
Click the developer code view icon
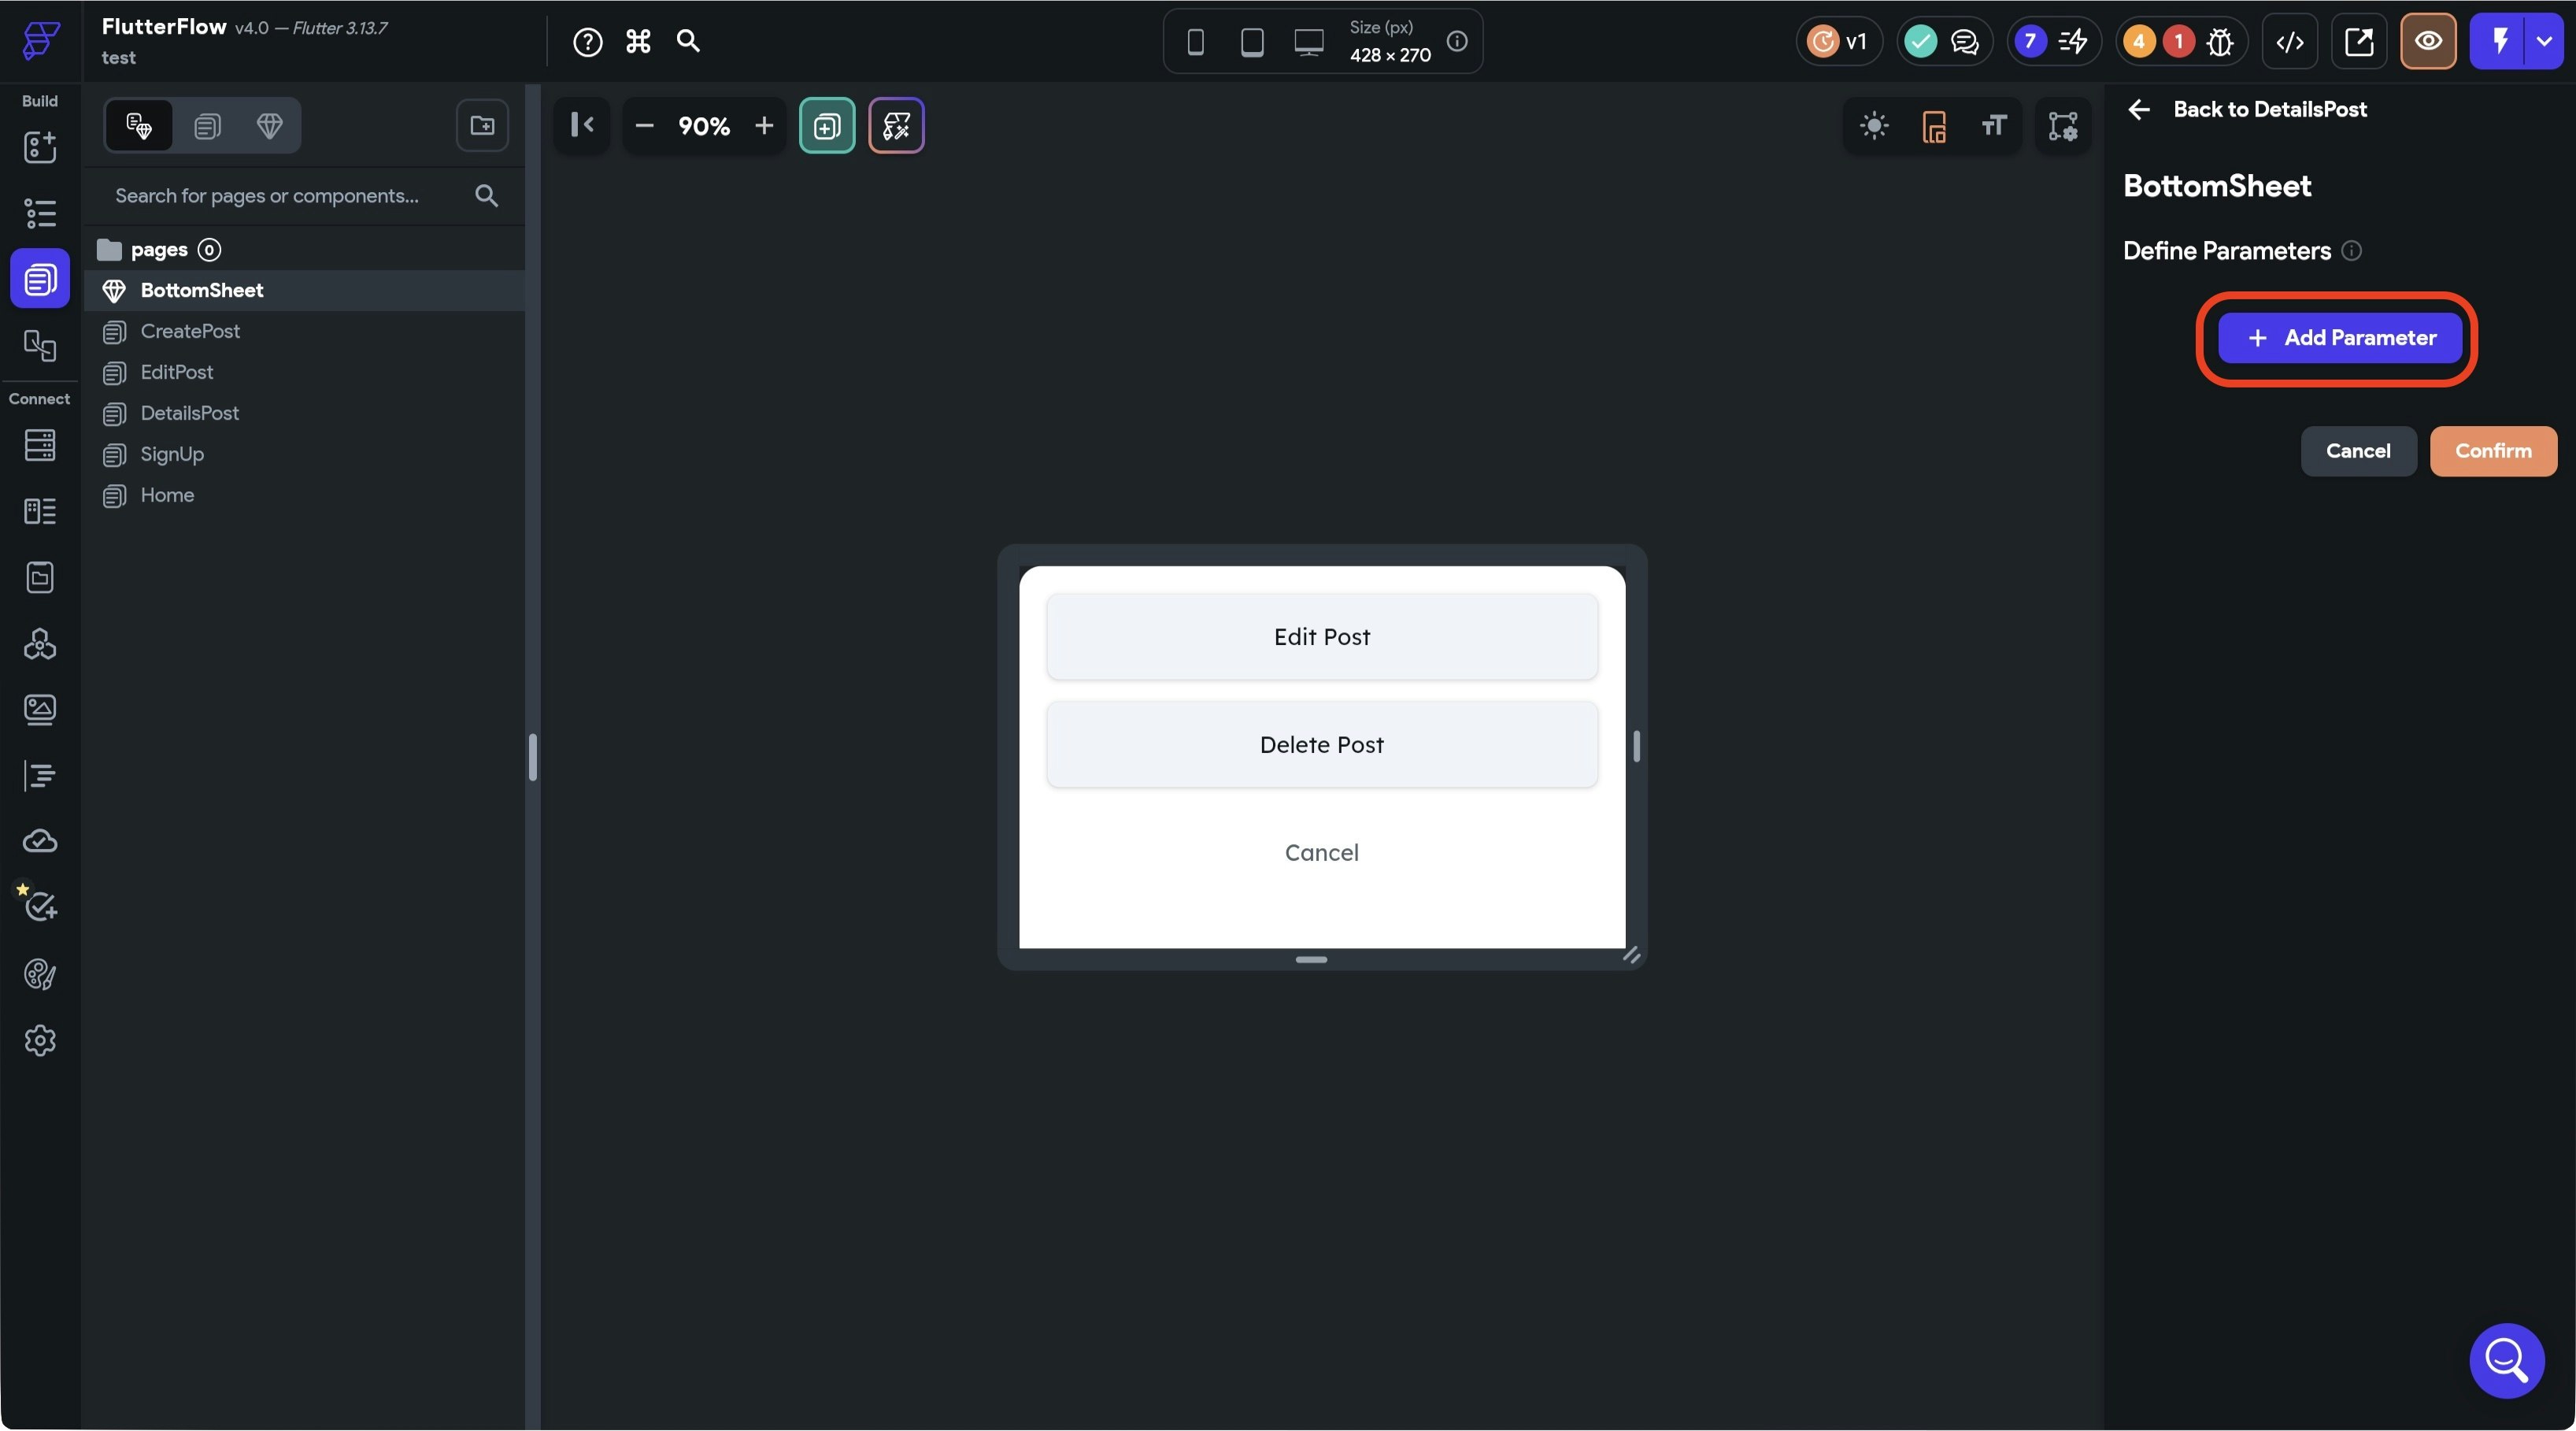click(x=2290, y=42)
